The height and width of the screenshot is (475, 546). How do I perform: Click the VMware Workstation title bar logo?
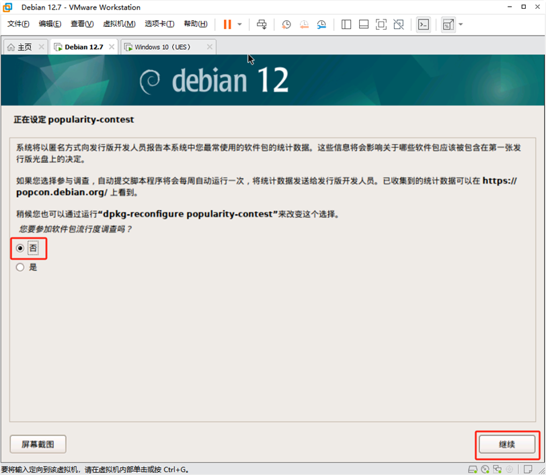pos(7,7)
